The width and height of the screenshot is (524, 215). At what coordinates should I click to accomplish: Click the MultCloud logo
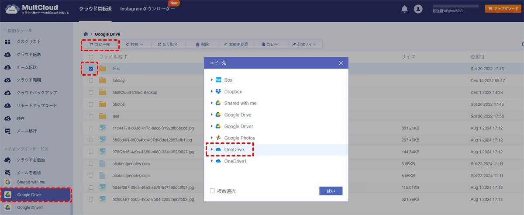37,9
